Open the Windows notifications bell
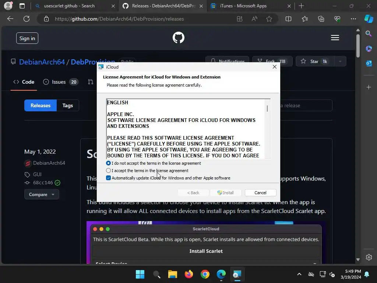 pos(367,274)
